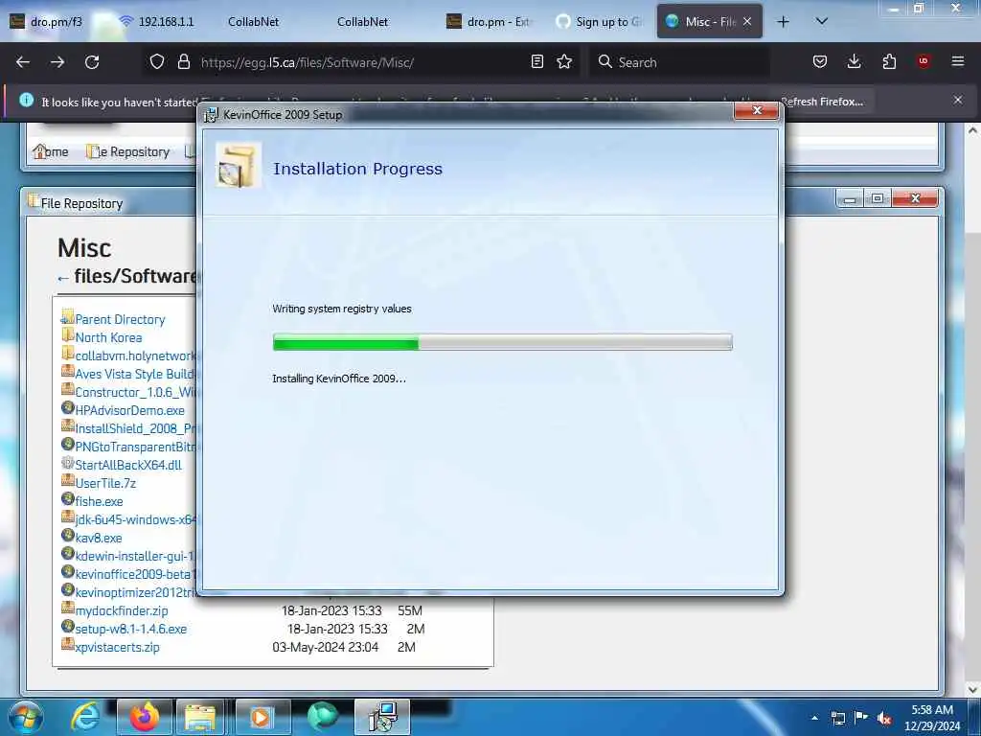Open Pocket save icon in toolbar
981x736 pixels.
820,61
